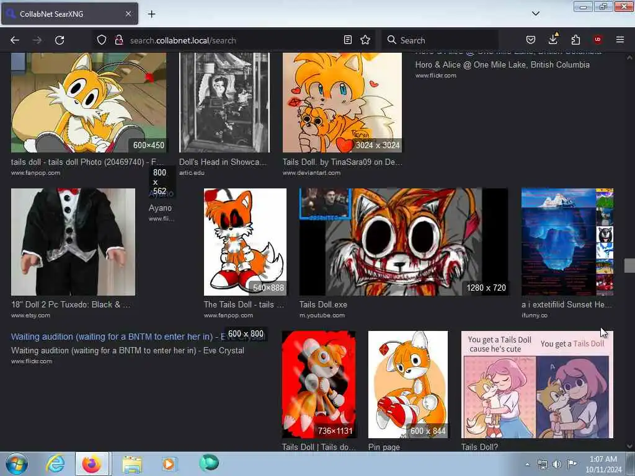635x476 pixels.
Task: Open the Firefox application menu
Action: pyautogui.click(x=620, y=40)
